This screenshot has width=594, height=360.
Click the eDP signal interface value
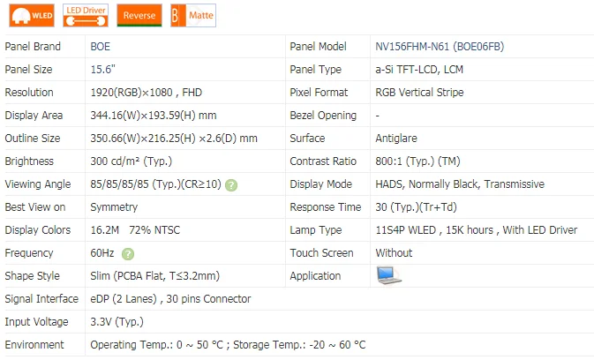coord(170,299)
